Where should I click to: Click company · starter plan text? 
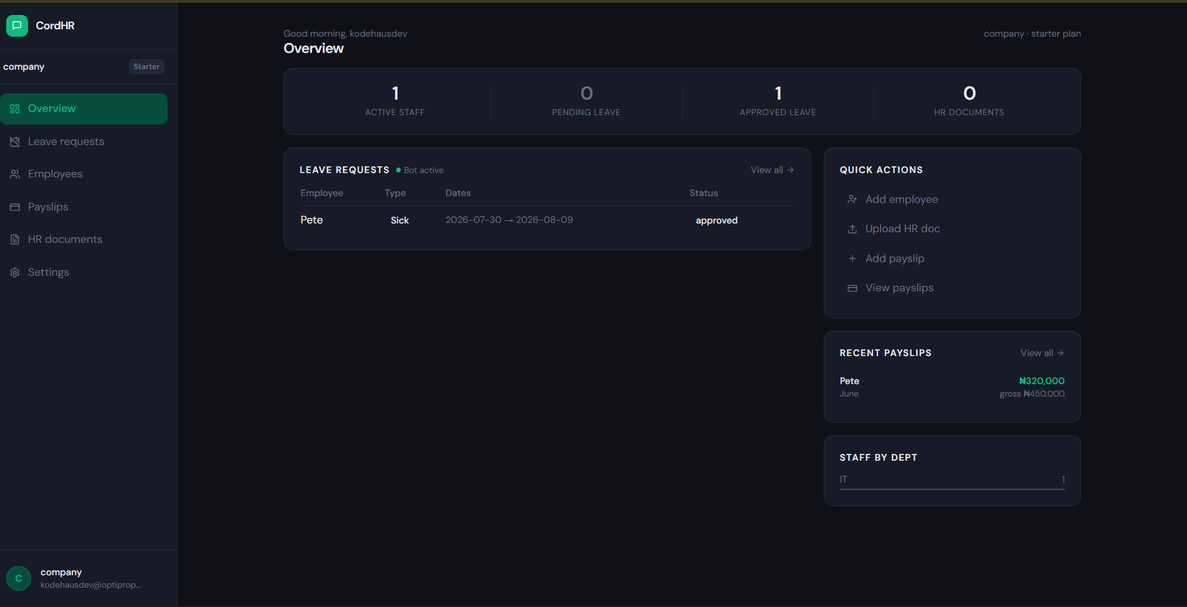(1032, 34)
